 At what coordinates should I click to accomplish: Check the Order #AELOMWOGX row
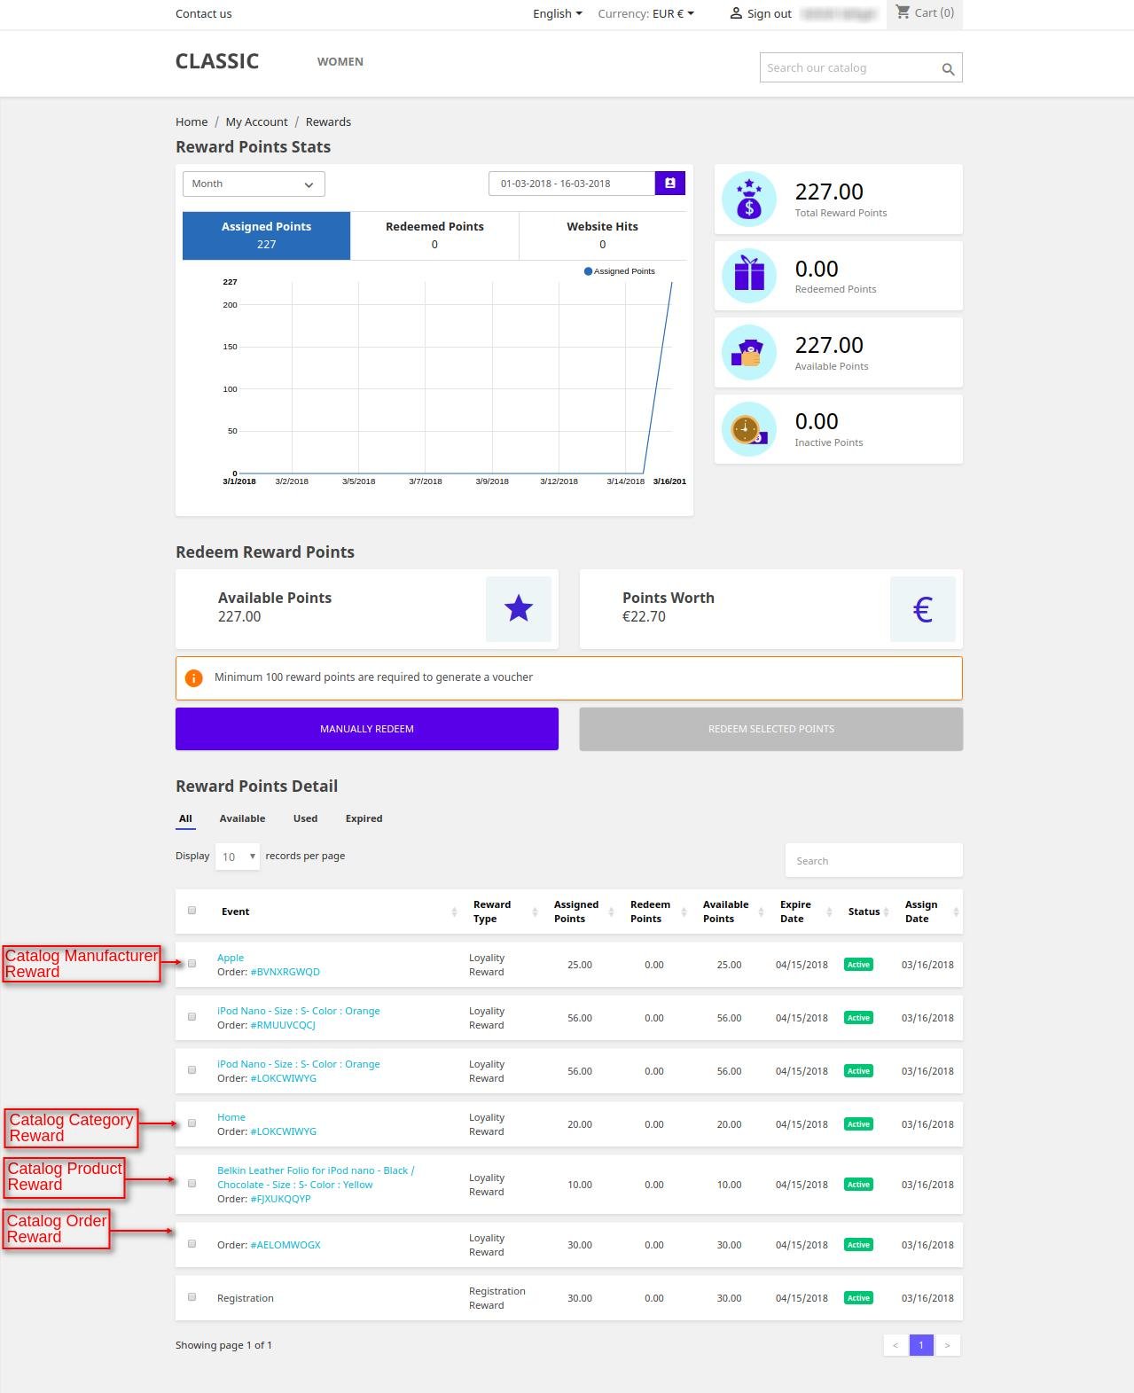[192, 1244]
